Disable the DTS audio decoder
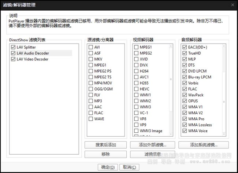238x173 pixels. coord(184,65)
